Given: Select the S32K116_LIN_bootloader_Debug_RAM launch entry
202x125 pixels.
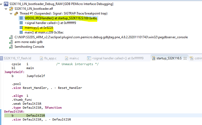Looking at the screenshot, I should point(61,4).
